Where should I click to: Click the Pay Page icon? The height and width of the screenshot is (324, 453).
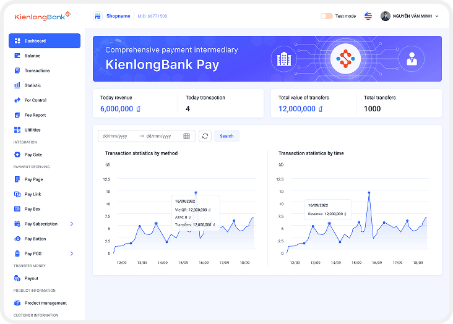point(17,179)
